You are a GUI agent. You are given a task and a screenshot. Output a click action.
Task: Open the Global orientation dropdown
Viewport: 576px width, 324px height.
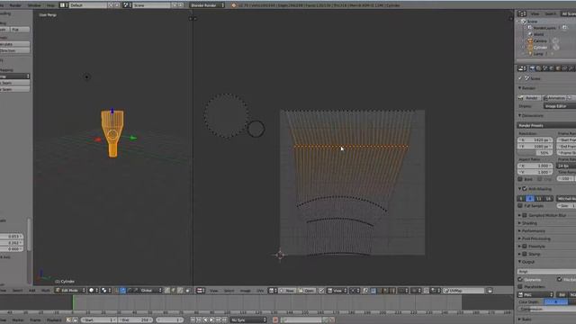click(151, 290)
